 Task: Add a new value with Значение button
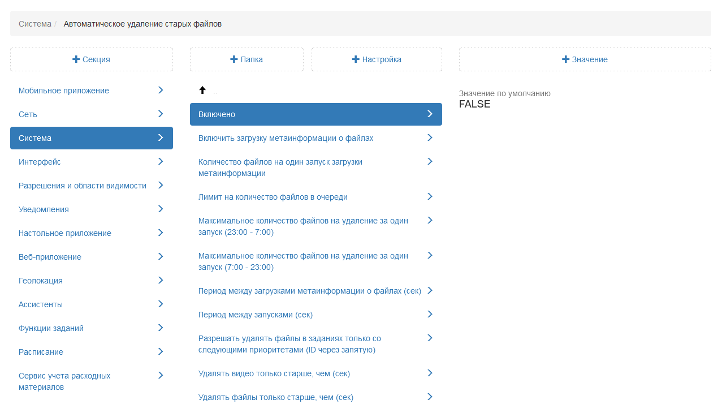pyautogui.click(x=585, y=59)
